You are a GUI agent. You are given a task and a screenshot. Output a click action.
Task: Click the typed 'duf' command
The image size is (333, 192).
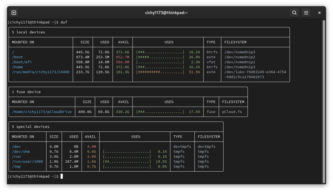tap(64, 22)
